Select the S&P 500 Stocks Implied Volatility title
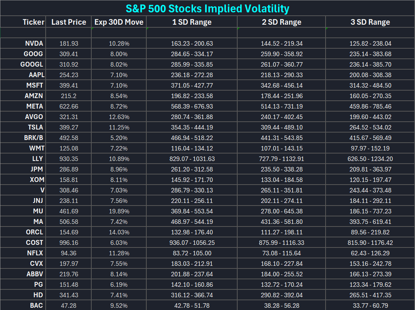 207,8
